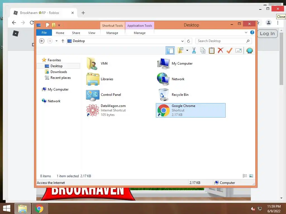Select the Google Chrome shortcut icon
The image size is (286, 214).
pos(164,110)
